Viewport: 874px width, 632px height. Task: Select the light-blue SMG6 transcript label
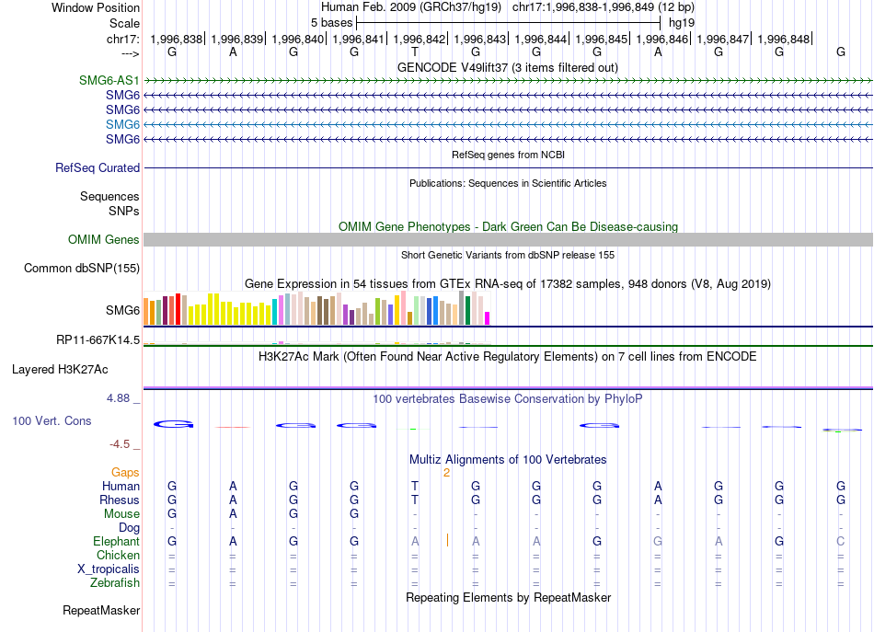pyautogui.click(x=122, y=124)
